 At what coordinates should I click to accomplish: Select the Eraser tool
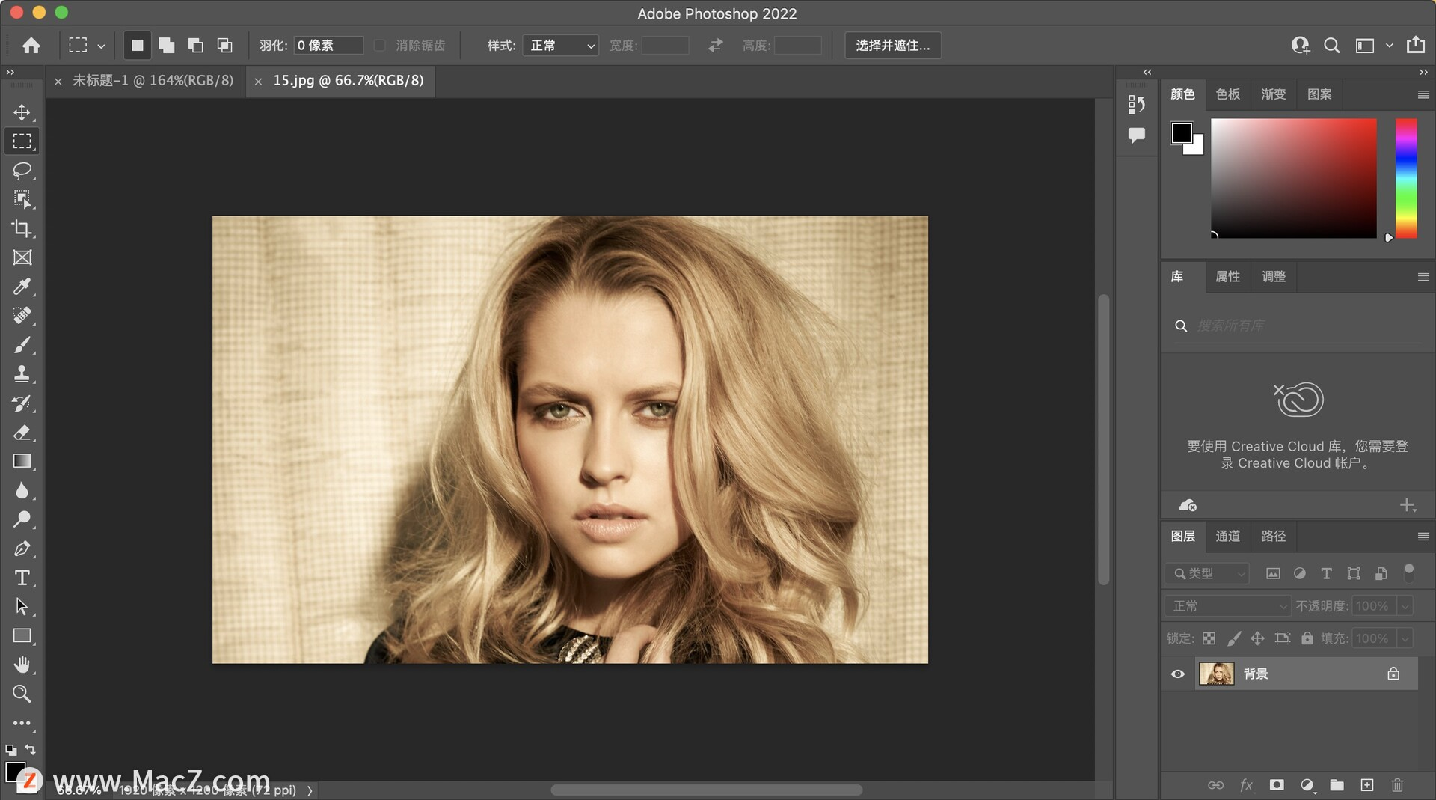tap(22, 433)
